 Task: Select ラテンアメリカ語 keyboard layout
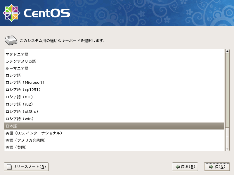click(x=21, y=61)
